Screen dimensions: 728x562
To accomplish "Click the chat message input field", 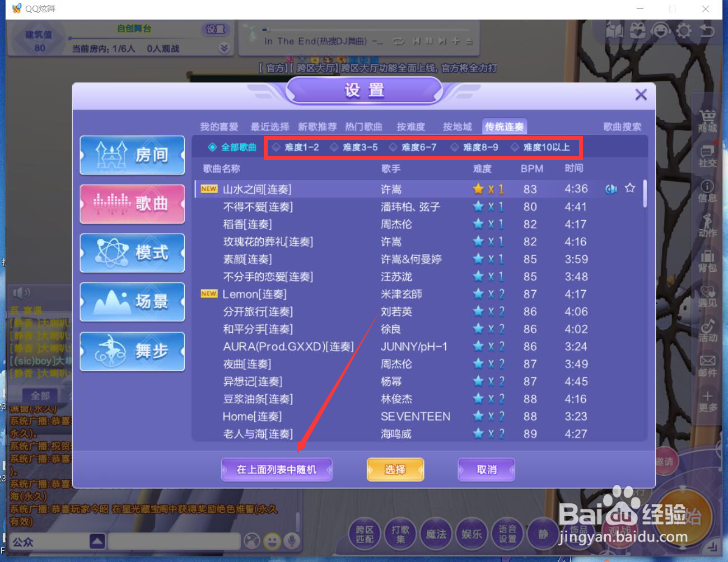I will 174,541.
